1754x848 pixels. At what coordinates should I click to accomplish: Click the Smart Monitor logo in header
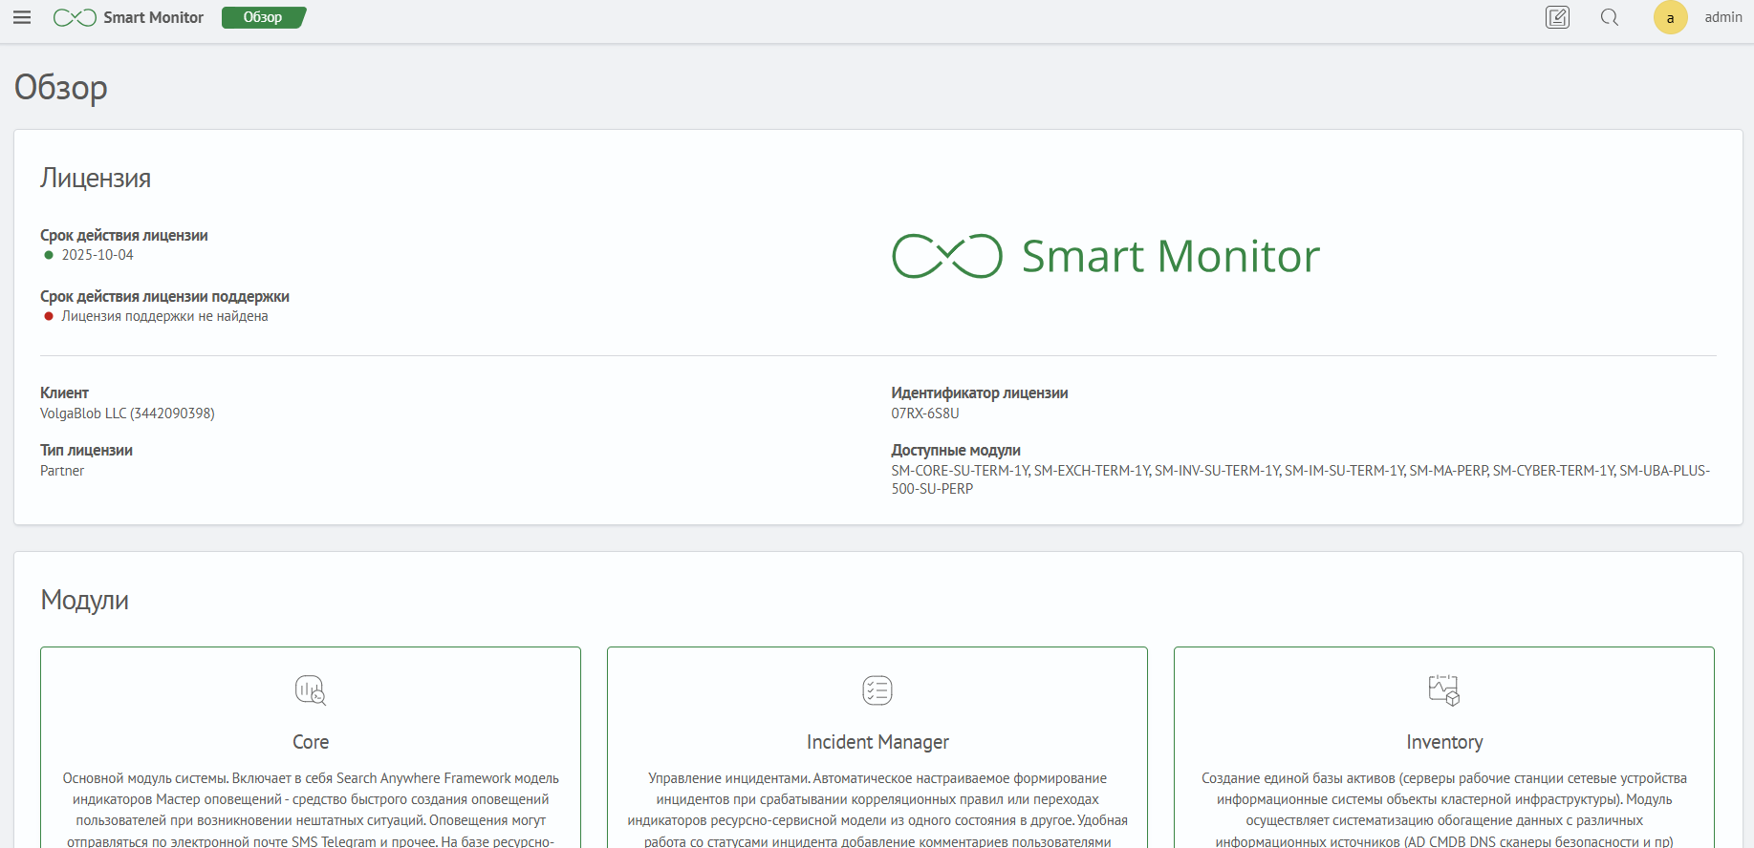point(128,17)
